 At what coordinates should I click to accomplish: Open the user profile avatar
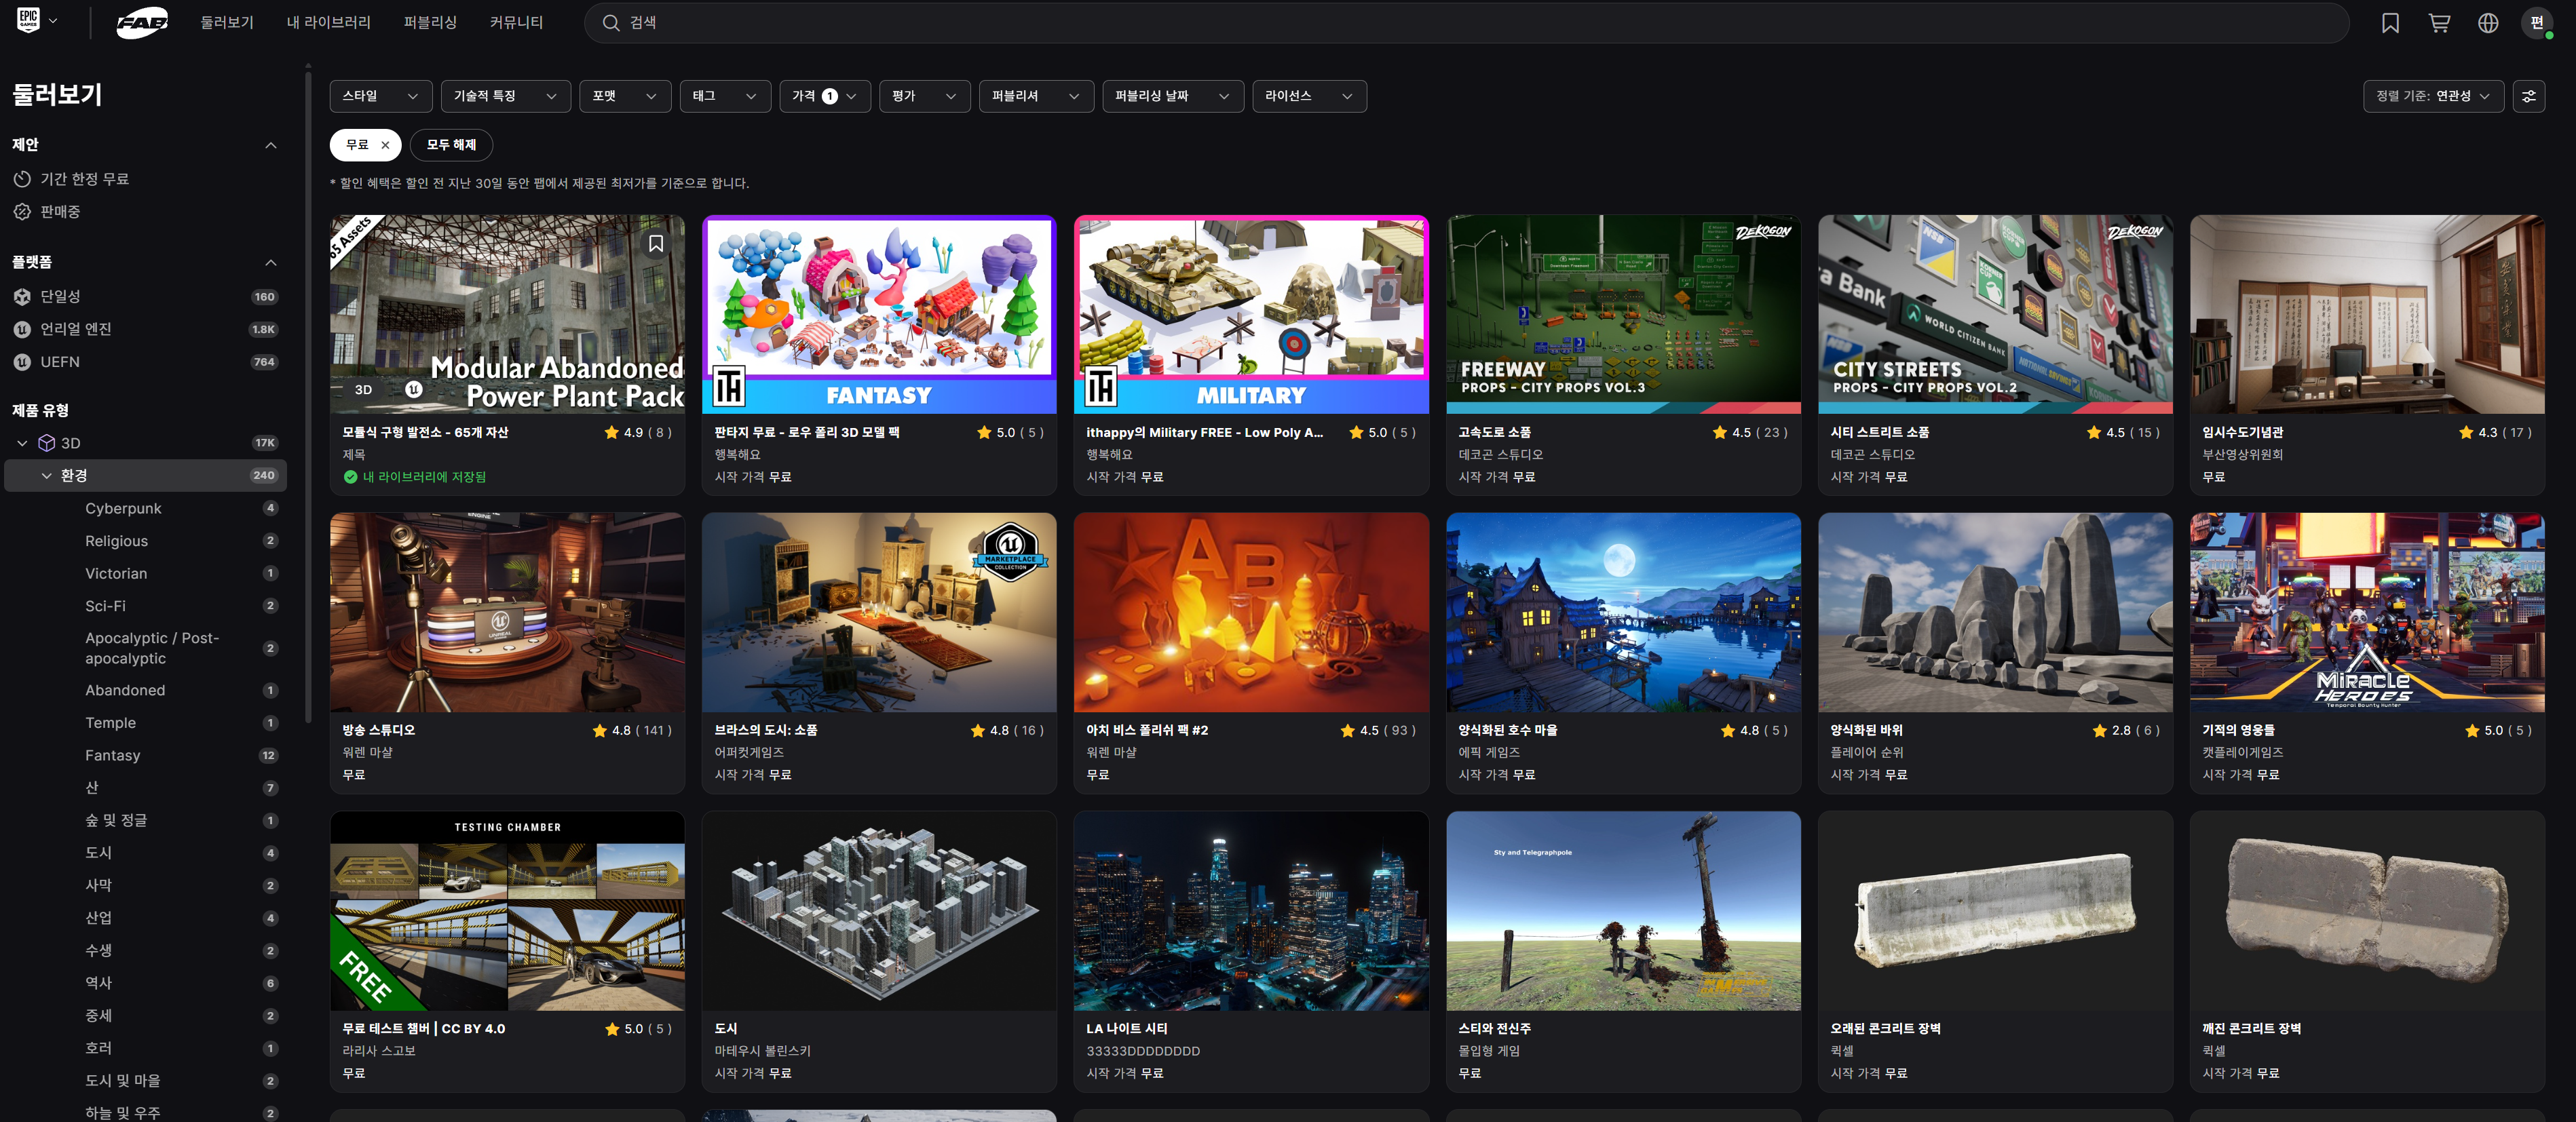[2536, 23]
